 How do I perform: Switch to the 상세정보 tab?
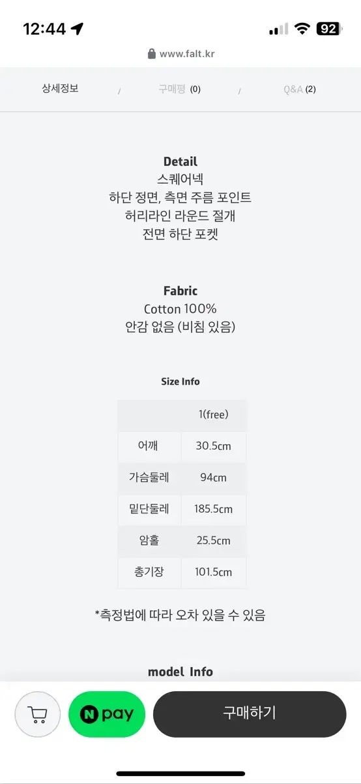click(61, 88)
